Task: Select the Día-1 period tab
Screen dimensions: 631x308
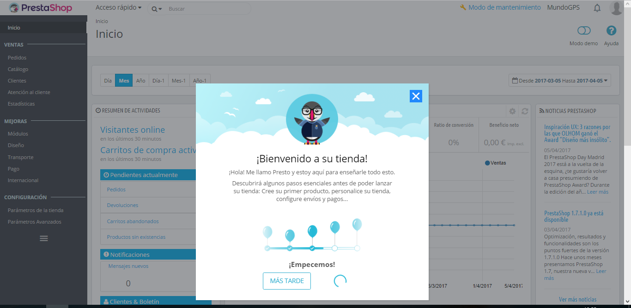Action: tap(158, 80)
